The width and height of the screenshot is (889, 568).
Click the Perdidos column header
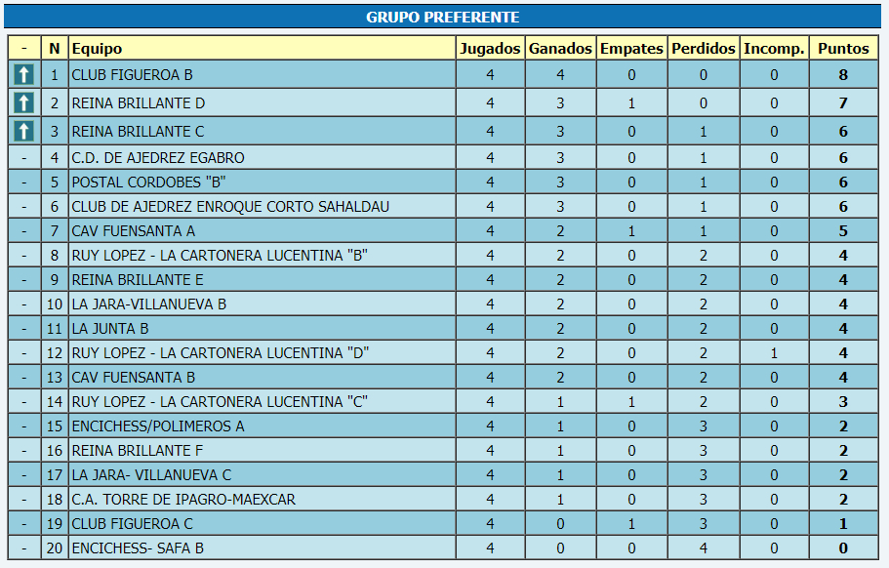[704, 49]
